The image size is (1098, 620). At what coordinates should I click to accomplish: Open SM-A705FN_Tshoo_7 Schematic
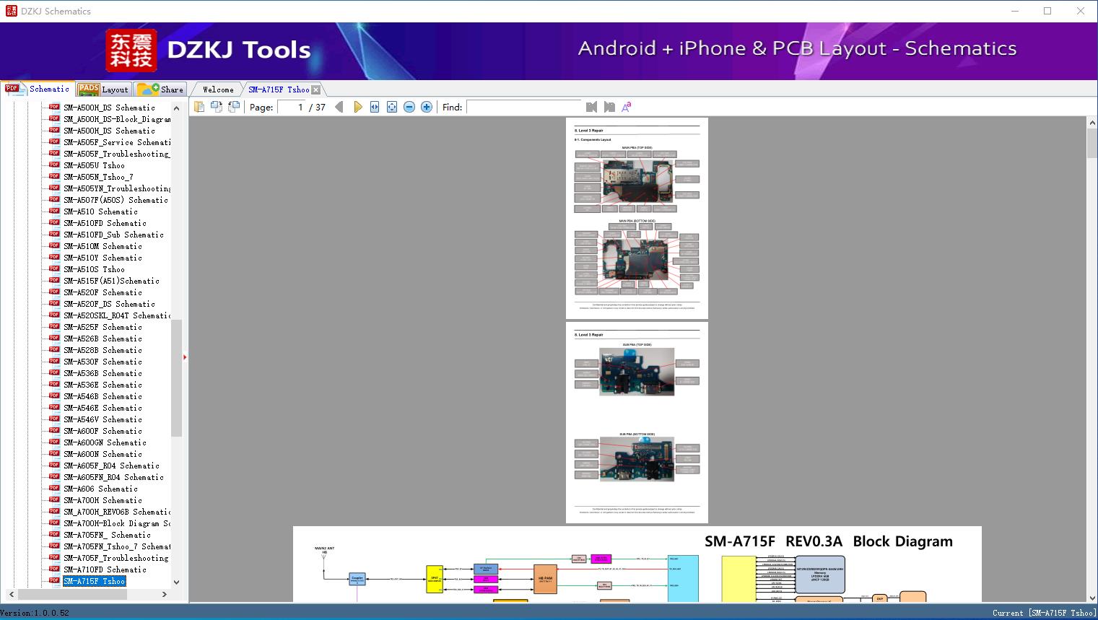tap(117, 546)
